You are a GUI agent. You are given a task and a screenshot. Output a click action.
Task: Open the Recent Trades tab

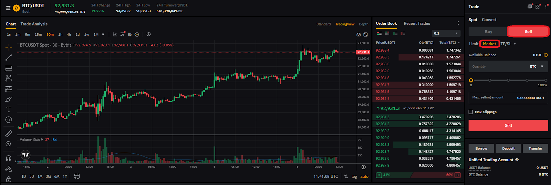point(417,23)
